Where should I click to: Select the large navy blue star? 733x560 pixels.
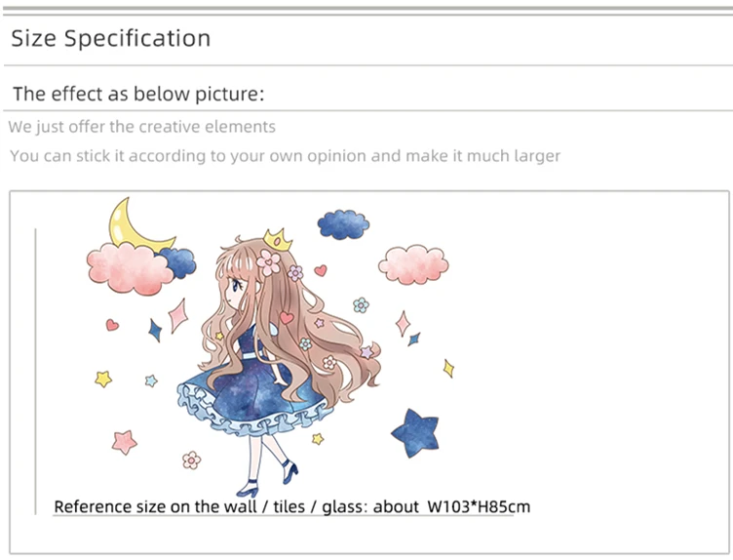[416, 434]
